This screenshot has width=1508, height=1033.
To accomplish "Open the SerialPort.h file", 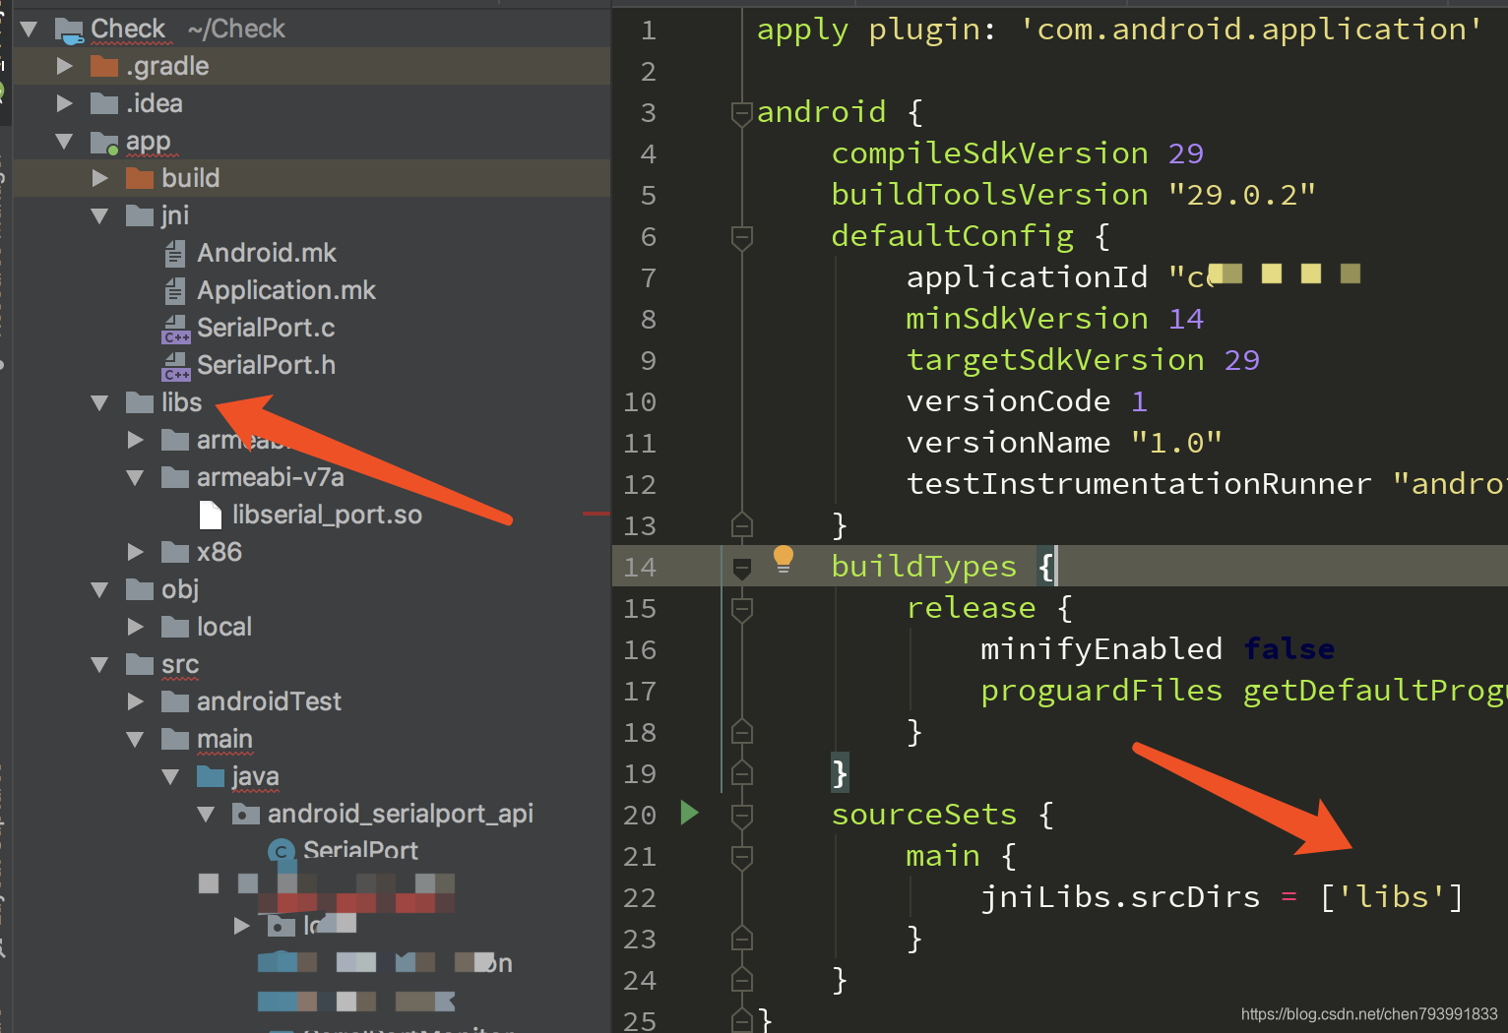I will 267,366.
